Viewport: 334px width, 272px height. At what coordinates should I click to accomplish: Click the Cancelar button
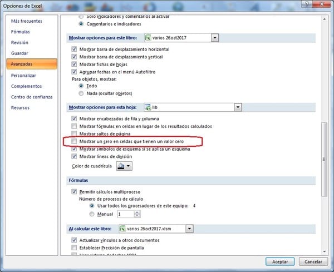point(313,261)
